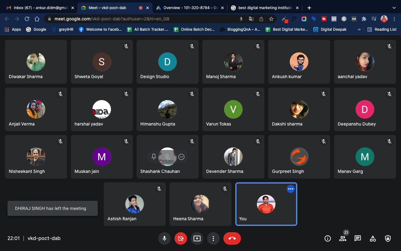Open chat with everyone icon
Viewport: 401px width, 251px height.
[358, 238]
